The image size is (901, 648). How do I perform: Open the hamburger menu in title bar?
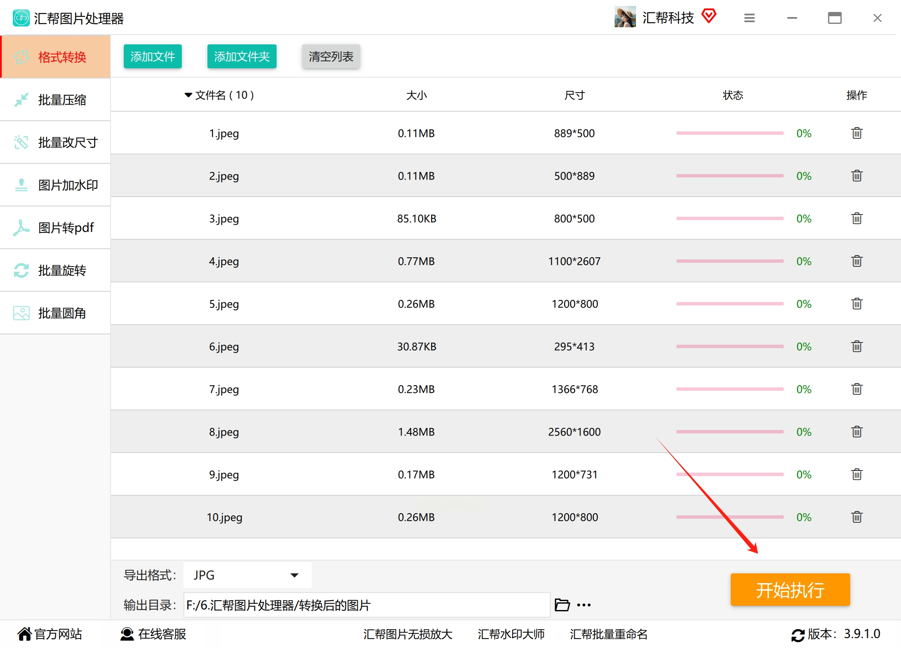749,18
